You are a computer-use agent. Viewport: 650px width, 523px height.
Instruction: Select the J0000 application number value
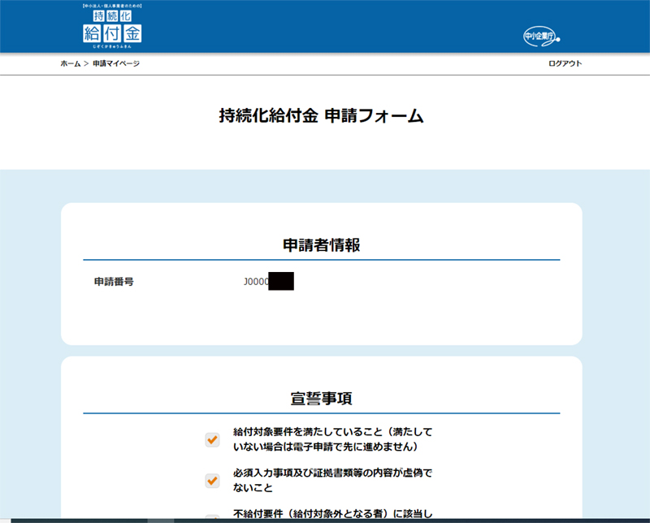(x=255, y=282)
